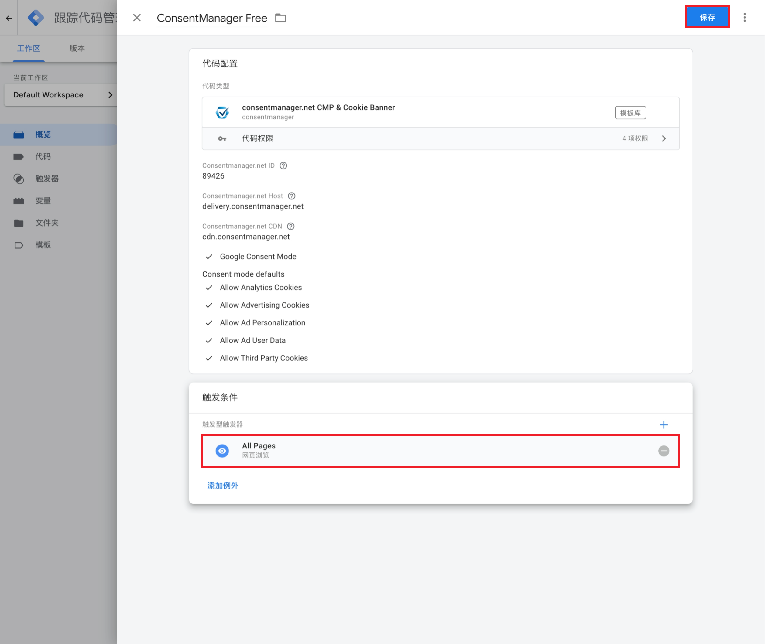Toggle the Google Consent Mode checkmark
765x644 pixels.
click(209, 257)
